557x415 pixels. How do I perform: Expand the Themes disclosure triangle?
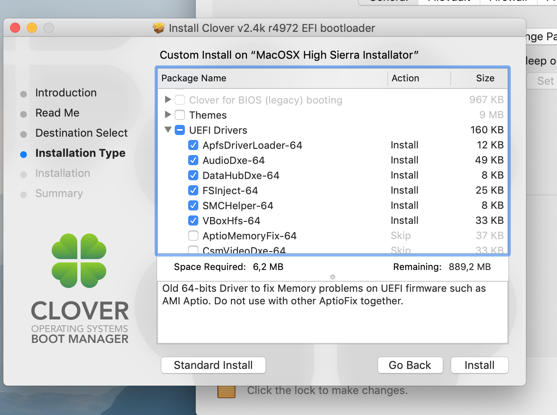[168, 115]
